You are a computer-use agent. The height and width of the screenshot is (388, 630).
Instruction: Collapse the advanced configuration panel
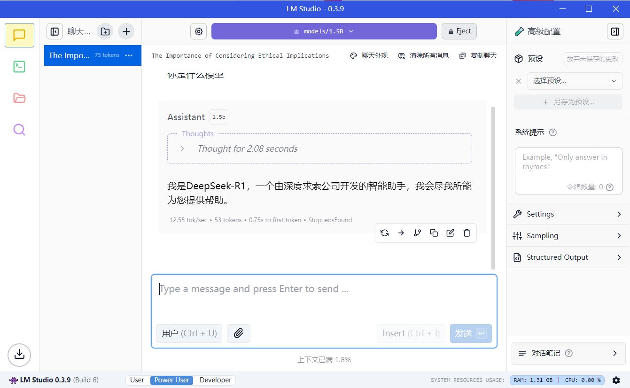[614, 31]
